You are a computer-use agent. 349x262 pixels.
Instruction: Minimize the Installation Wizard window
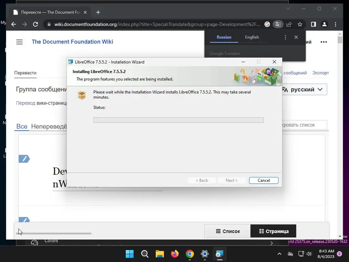click(243, 62)
